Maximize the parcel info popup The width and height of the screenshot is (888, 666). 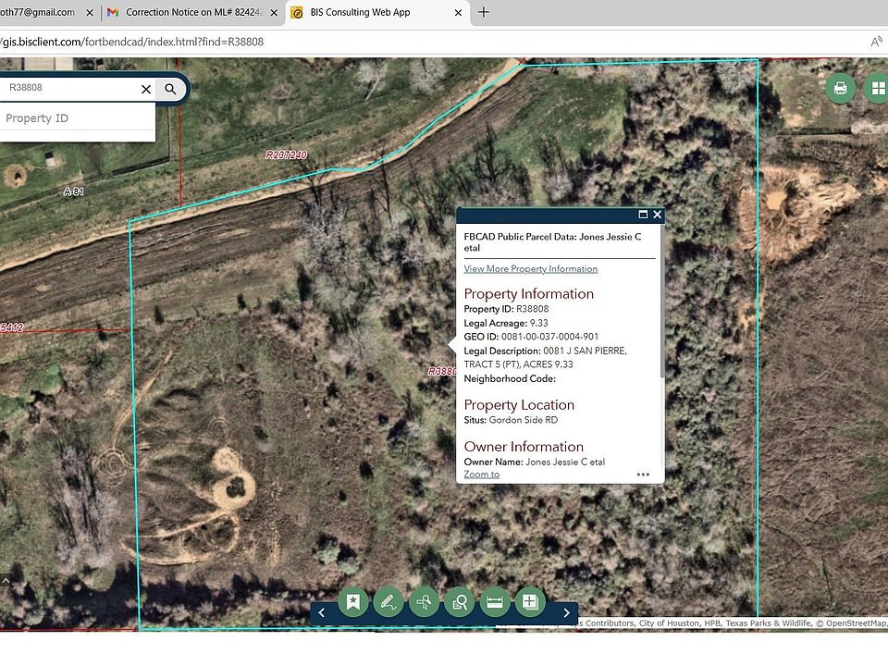643,215
